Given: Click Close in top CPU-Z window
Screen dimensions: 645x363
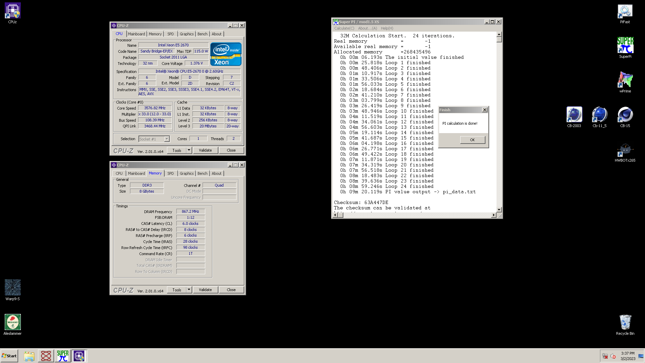Looking at the screenshot, I should 231,150.
